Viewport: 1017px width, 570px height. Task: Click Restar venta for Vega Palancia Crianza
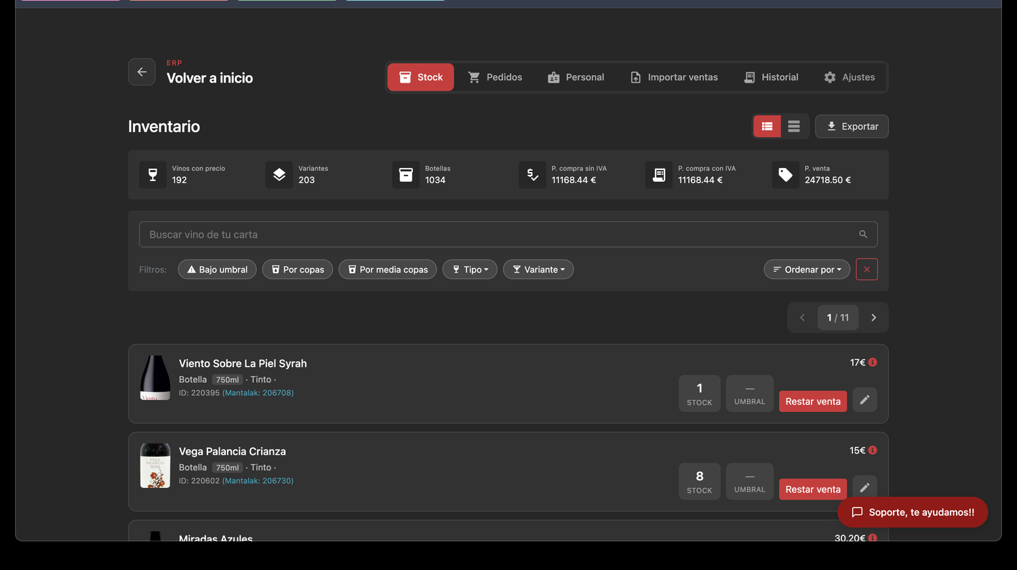click(x=813, y=489)
